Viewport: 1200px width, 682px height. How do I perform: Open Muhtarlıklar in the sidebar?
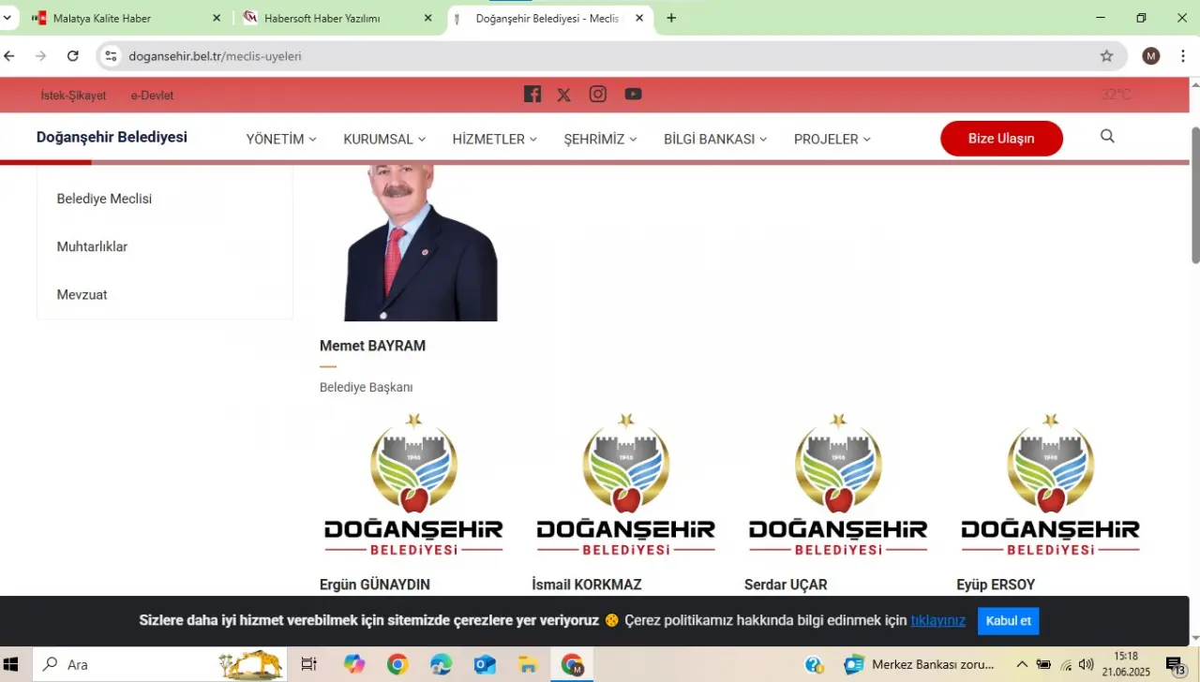pos(92,246)
